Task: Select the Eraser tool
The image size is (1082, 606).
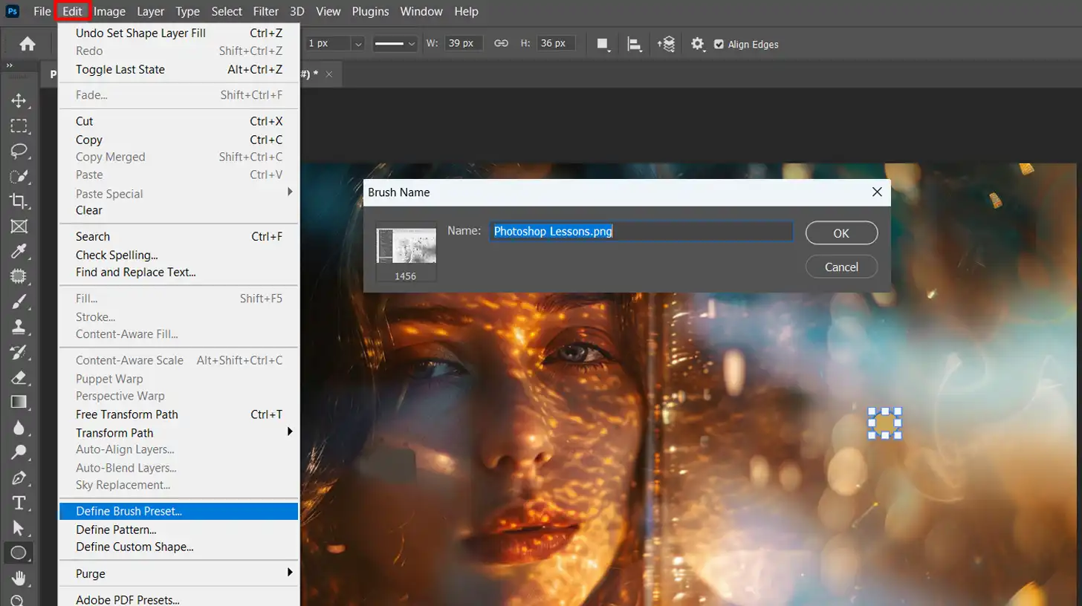Action: click(19, 377)
